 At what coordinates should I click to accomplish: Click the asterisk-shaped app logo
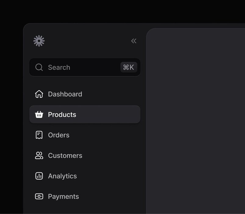[x=39, y=41]
